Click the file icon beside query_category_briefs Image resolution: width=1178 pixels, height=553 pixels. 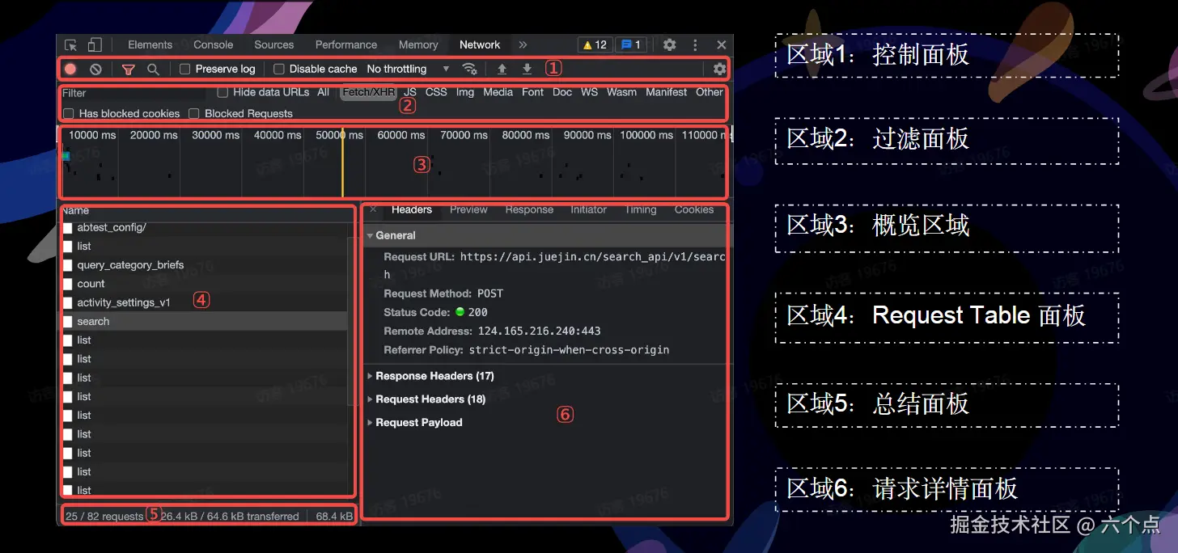pyautogui.click(x=68, y=265)
